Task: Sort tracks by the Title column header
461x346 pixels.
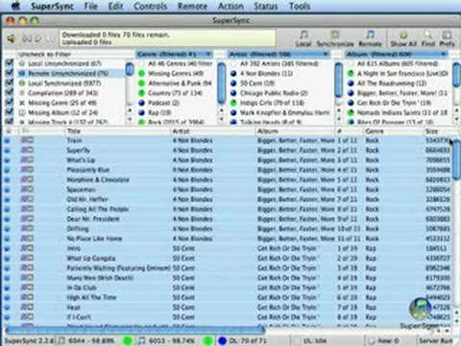Action: pos(117,131)
